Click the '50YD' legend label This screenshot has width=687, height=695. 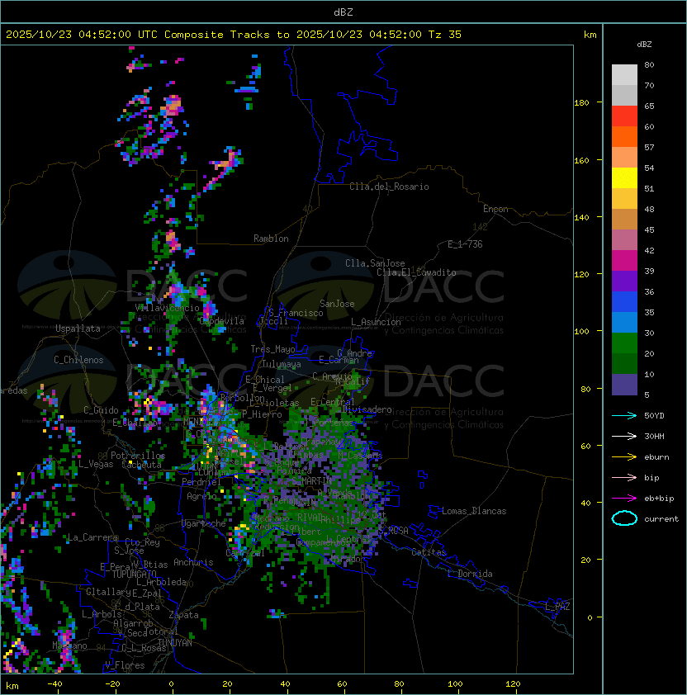(654, 416)
